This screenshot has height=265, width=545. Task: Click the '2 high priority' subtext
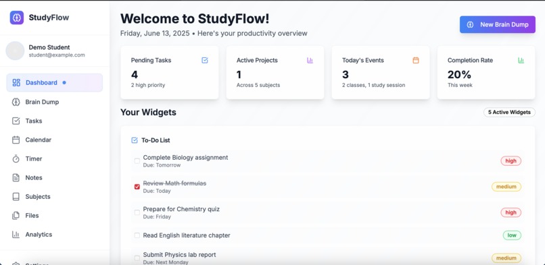coord(148,85)
